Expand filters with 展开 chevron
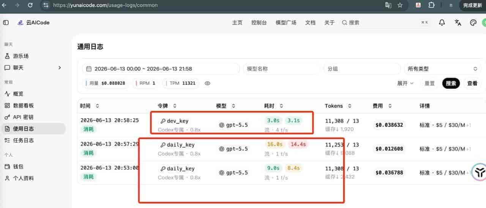 [x=405, y=83]
